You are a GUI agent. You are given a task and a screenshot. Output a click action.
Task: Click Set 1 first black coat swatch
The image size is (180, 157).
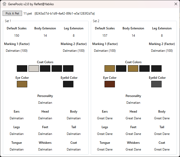[x=22, y=68]
